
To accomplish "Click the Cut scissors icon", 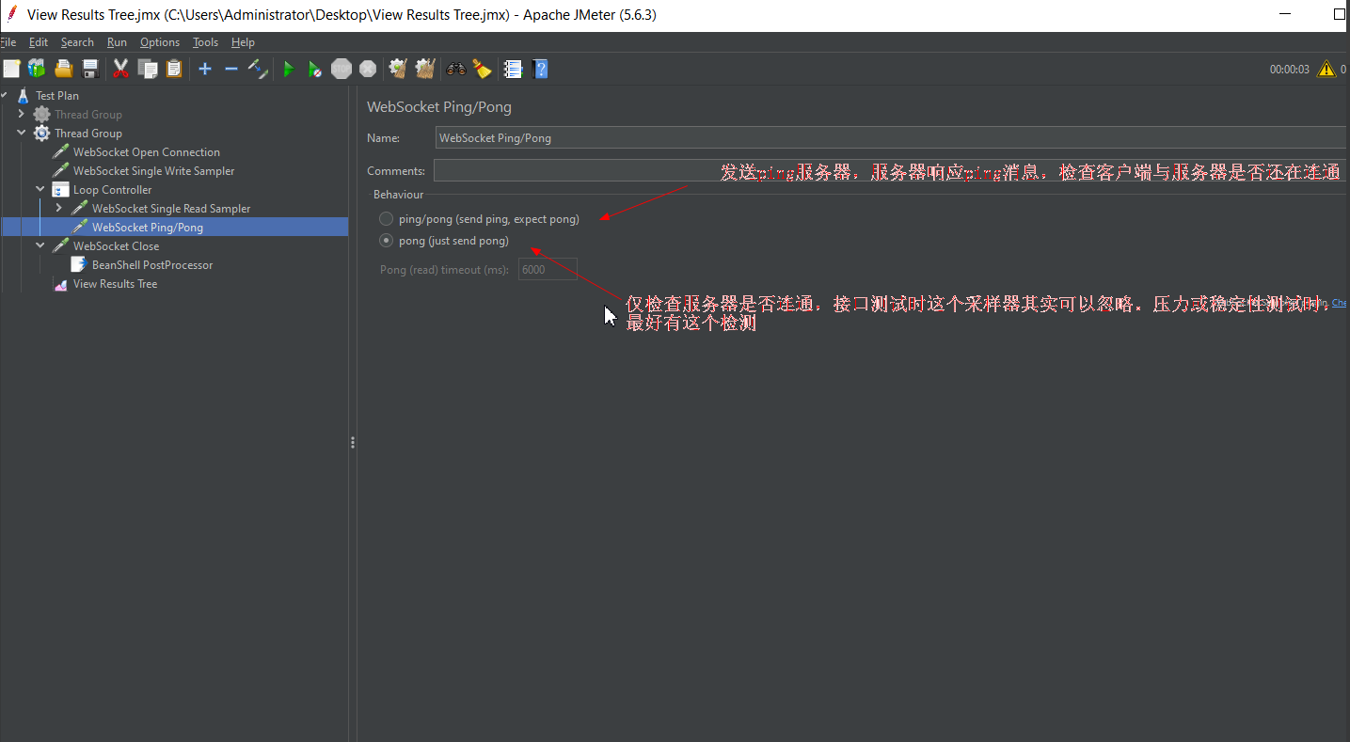I will click(x=120, y=69).
